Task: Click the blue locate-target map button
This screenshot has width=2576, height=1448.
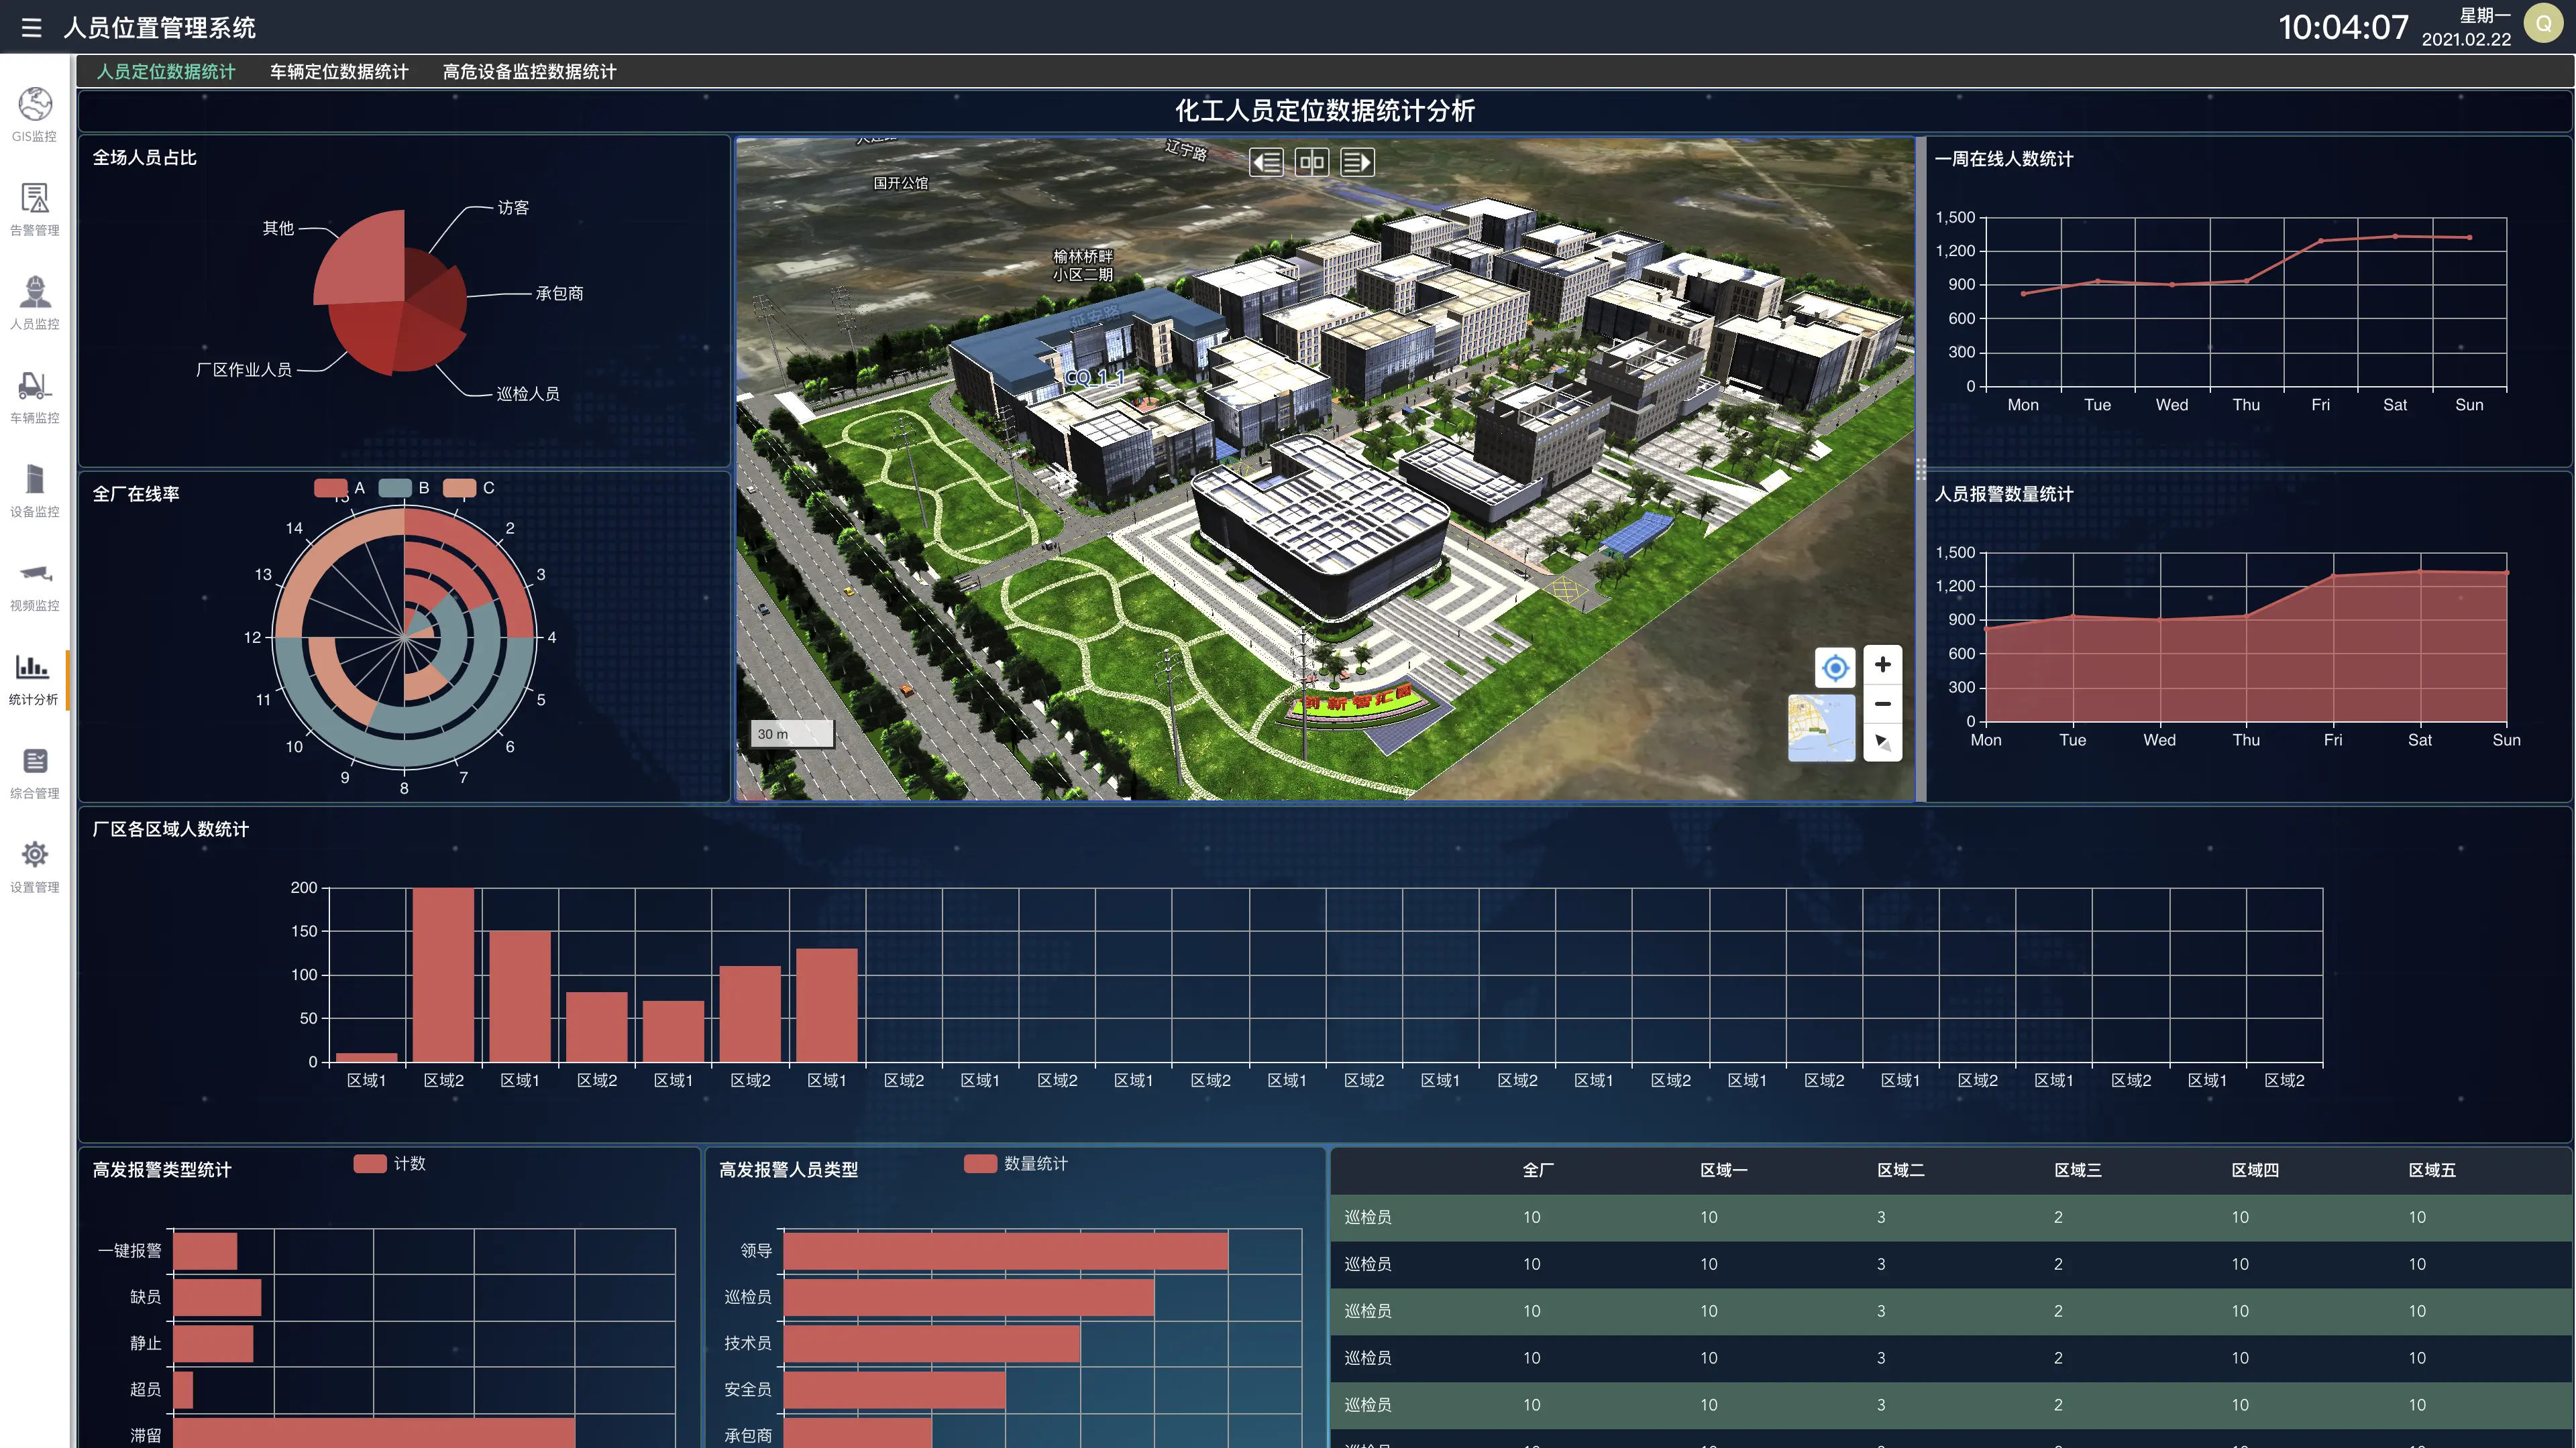Action: (x=1835, y=666)
